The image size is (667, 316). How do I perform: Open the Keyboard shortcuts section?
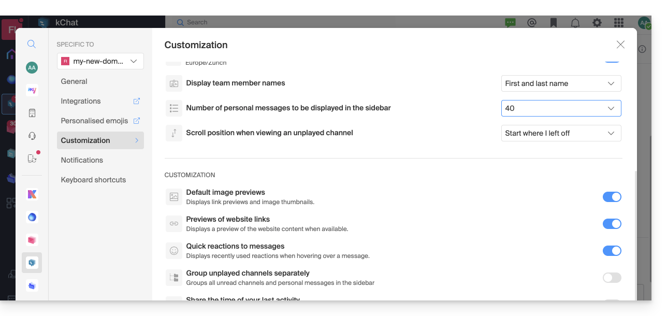pos(93,180)
